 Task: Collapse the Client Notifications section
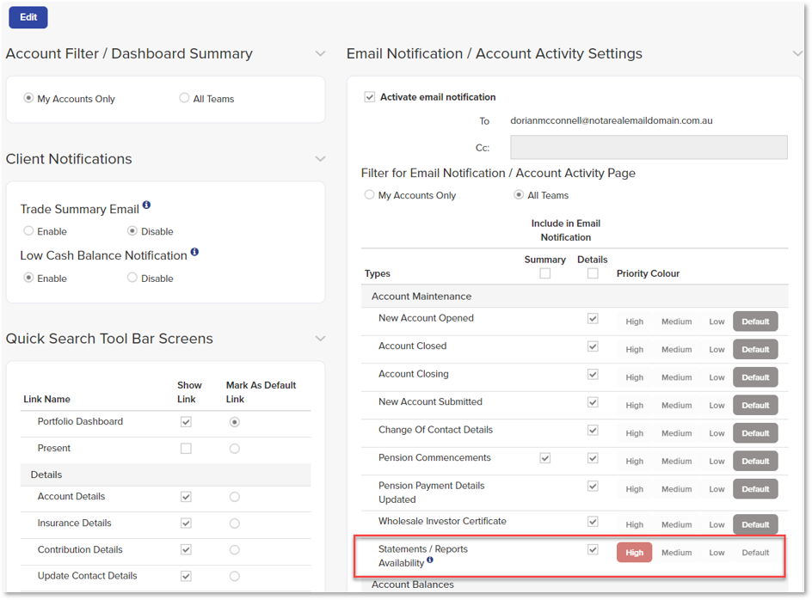click(320, 158)
